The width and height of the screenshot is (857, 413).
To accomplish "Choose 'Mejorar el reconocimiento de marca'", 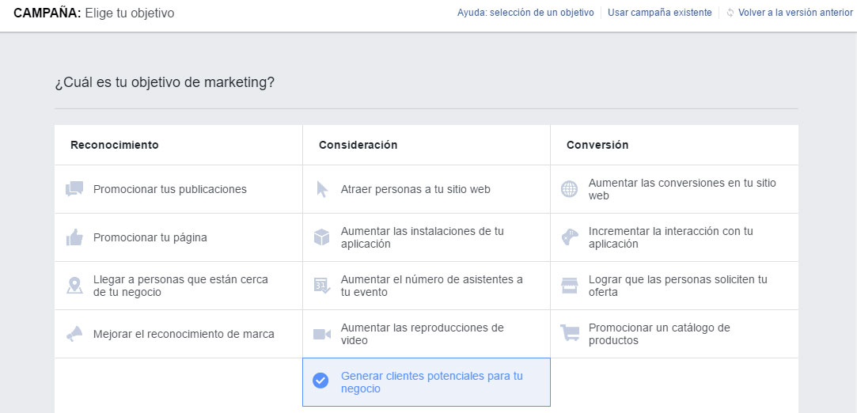I will 179,334.
